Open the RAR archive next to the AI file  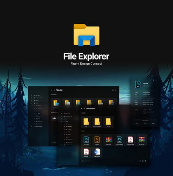pyautogui.click(x=108, y=140)
